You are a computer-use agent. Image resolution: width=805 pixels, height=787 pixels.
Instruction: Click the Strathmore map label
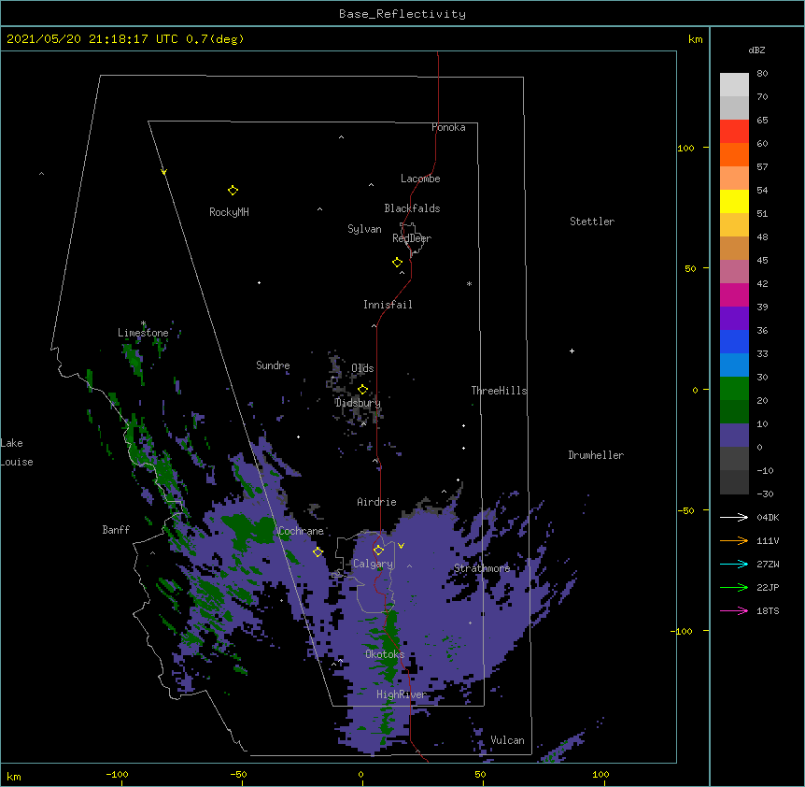click(482, 568)
